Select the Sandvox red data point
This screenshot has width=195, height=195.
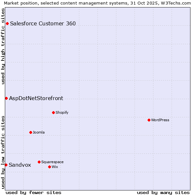tap(6, 165)
